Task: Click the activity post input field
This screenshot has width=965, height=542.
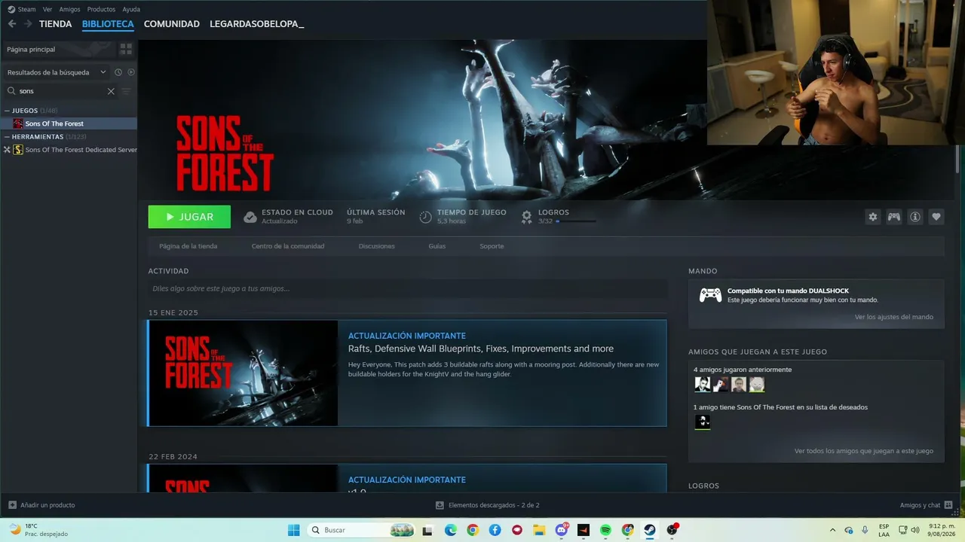Action: [x=408, y=288]
